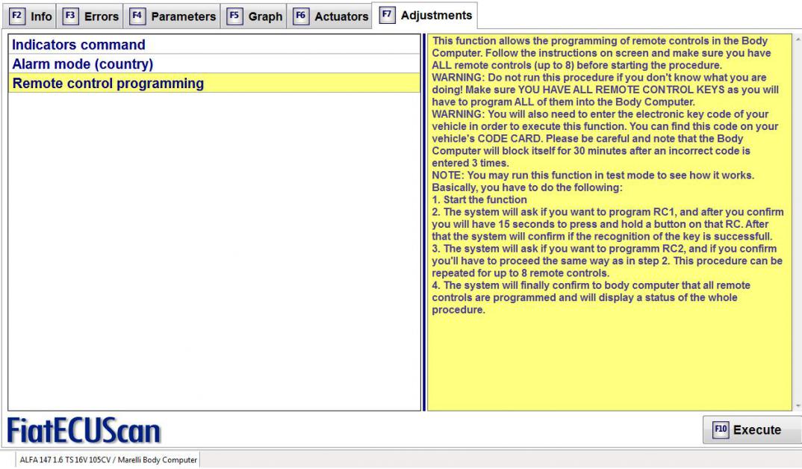Click the F3 key icon beside Errors

[71, 16]
